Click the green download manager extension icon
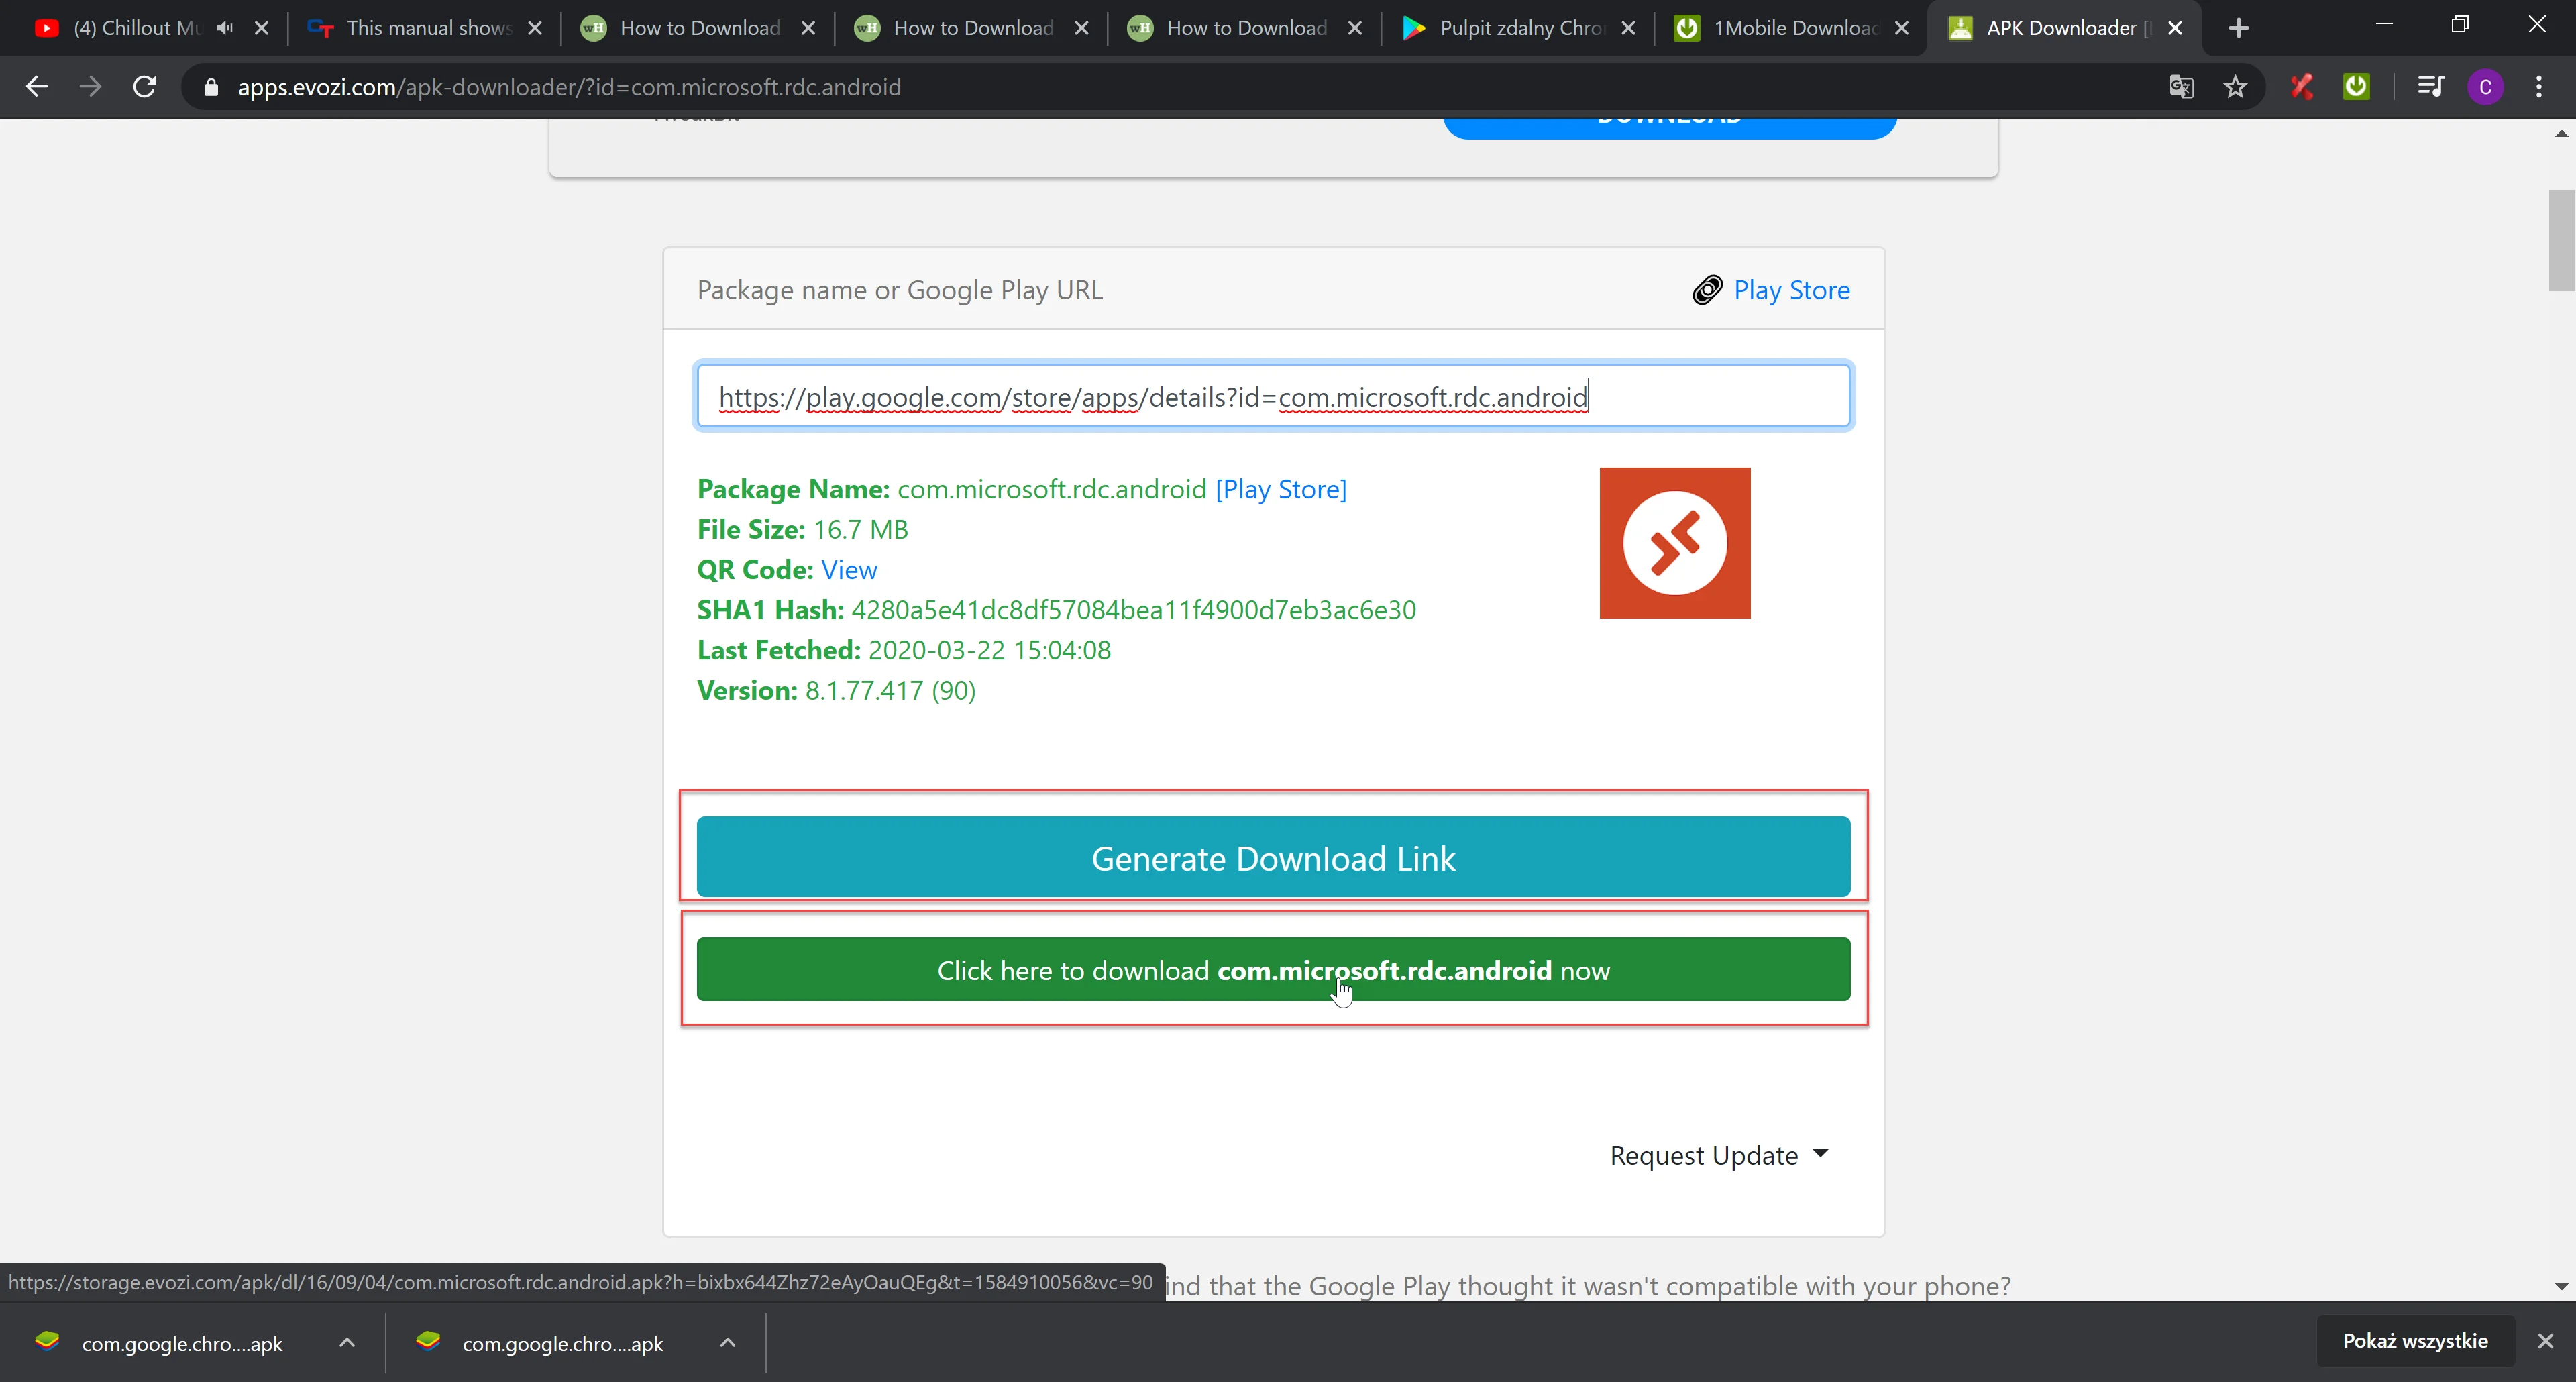Image resolution: width=2576 pixels, height=1382 pixels. pos(2356,87)
